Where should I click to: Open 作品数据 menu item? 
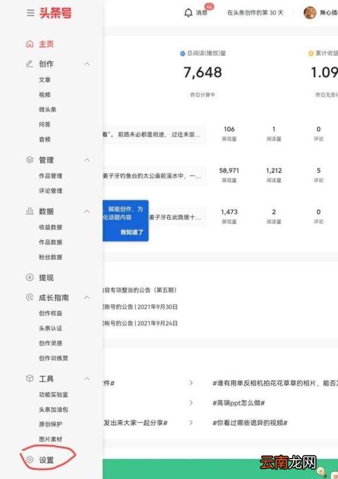50,242
